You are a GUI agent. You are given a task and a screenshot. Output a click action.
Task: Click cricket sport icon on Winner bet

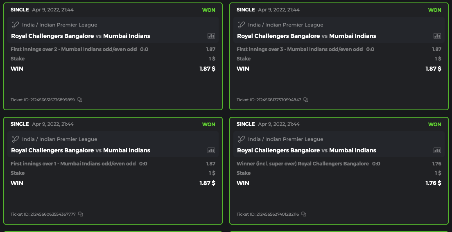click(242, 139)
